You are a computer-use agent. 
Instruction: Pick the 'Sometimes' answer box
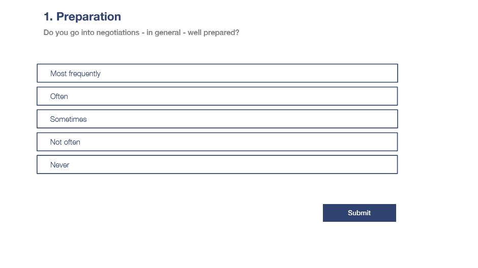pyautogui.click(x=217, y=119)
